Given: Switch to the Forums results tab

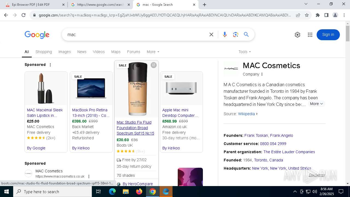Looking at the screenshot, I should [x=134, y=52].
